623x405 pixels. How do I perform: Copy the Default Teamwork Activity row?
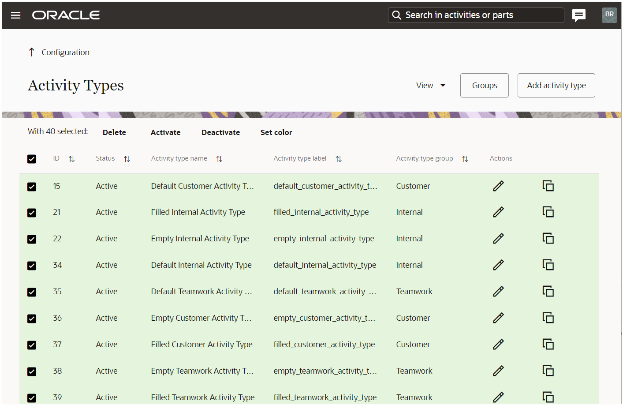(x=548, y=292)
